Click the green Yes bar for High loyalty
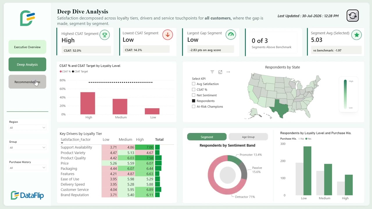 pos(349,185)
